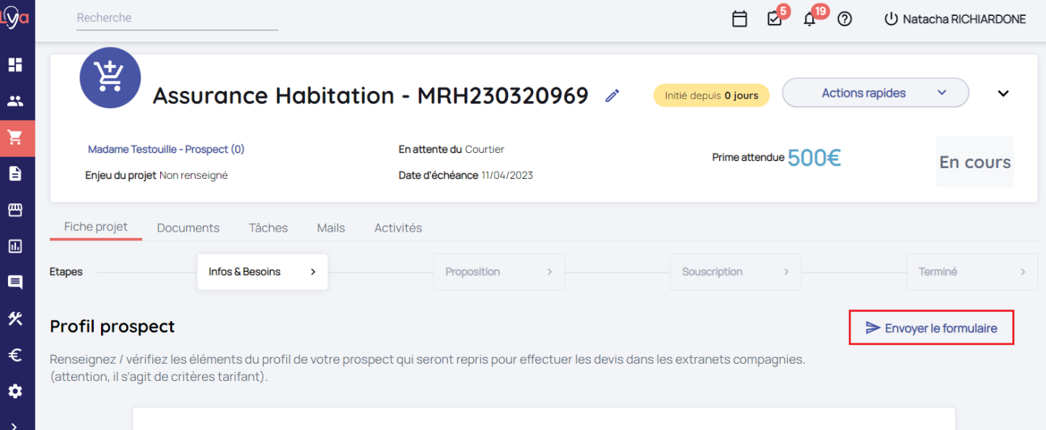Switch to the Documents tab

coord(188,228)
